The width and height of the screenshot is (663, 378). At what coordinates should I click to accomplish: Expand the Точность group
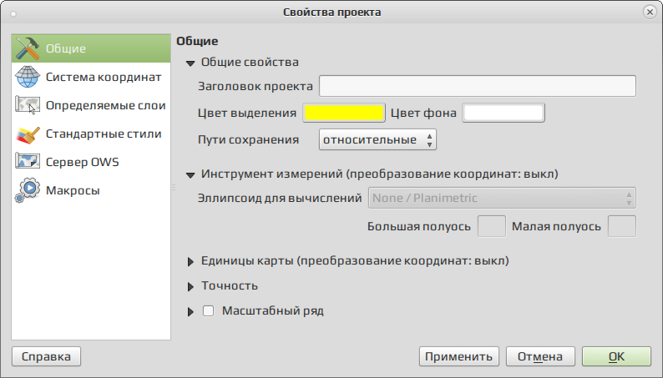[x=190, y=287]
